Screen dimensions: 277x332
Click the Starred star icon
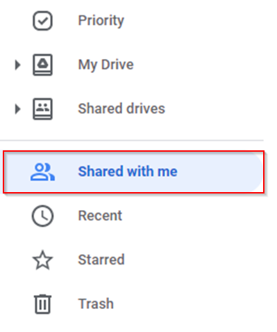tap(42, 260)
